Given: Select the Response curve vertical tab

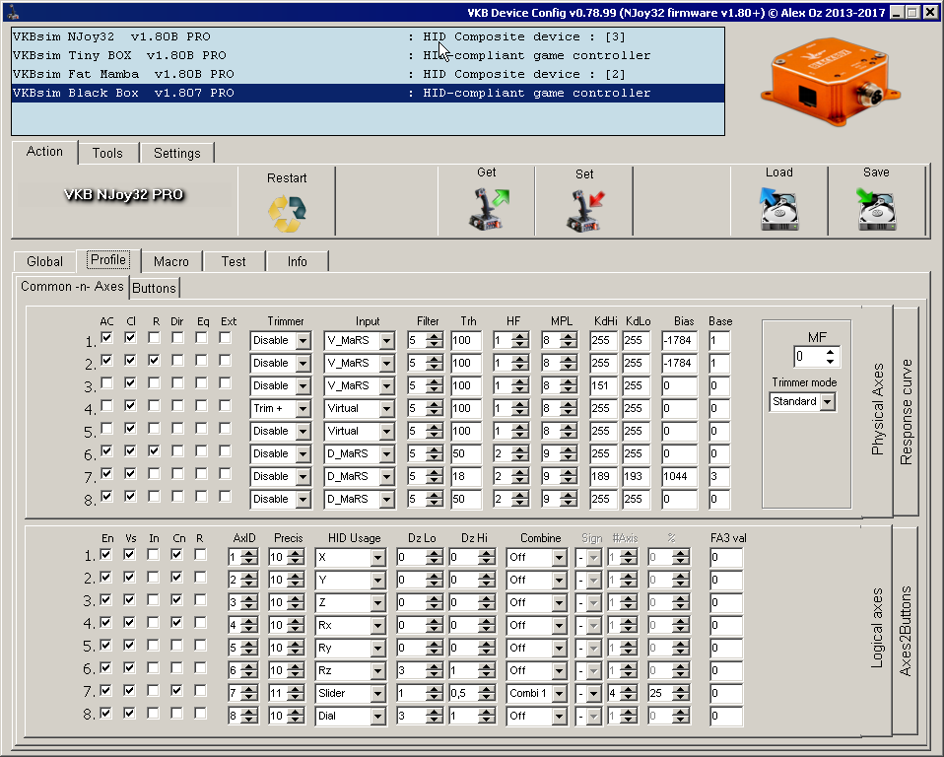Looking at the screenshot, I should click(x=906, y=412).
